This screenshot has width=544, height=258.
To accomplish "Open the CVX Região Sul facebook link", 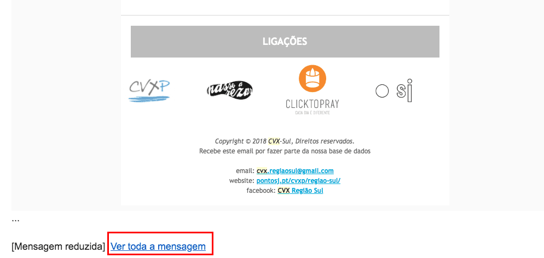I will tap(300, 191).
